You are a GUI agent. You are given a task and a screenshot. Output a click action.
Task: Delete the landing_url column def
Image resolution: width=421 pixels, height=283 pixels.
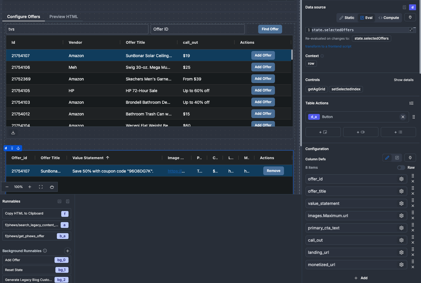(413, 255)
